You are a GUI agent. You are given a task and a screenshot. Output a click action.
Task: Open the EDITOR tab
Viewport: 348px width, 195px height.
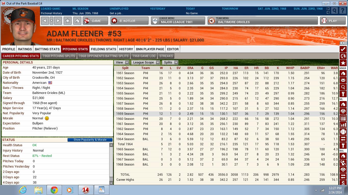(173, 49)
